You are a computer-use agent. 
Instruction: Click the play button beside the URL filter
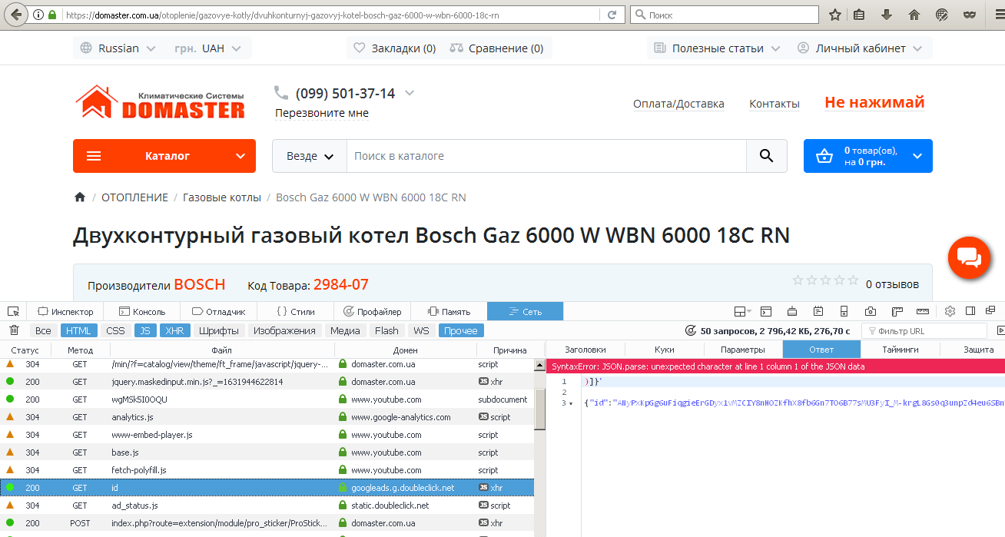pyautogui.click(x=1000, y=331)
